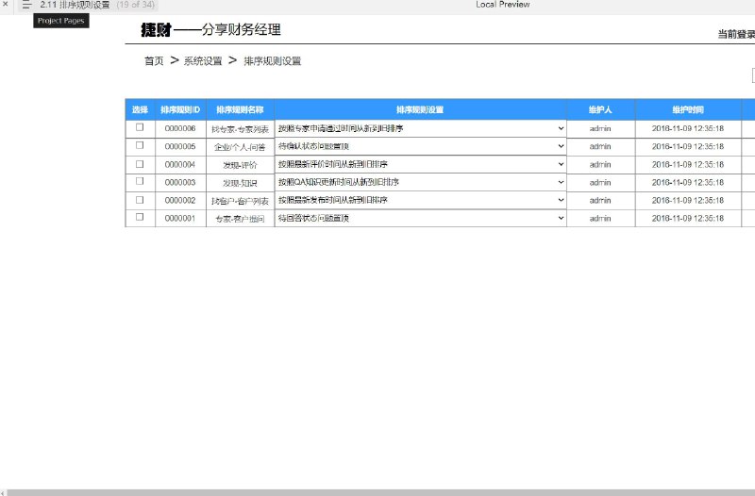Image resolution: width=755 pixels, height=496 pixels.
Task: Click maintenance time in row 0000005
Action: 688,146
